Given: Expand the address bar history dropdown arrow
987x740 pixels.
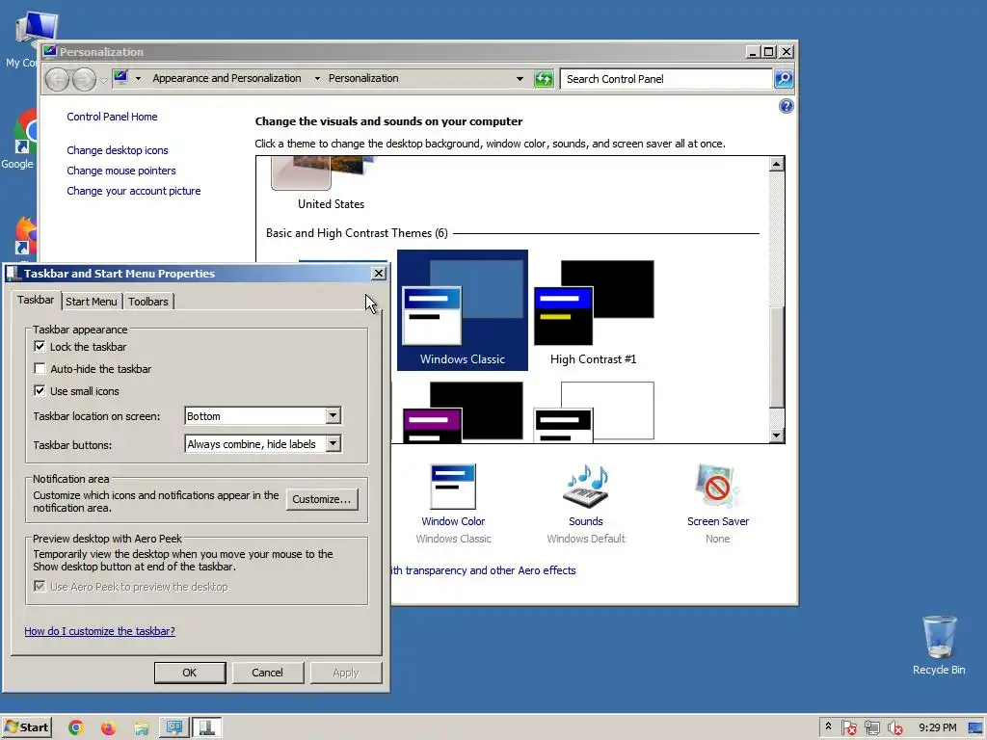Looking at the screenshot, I should point(520,79).
